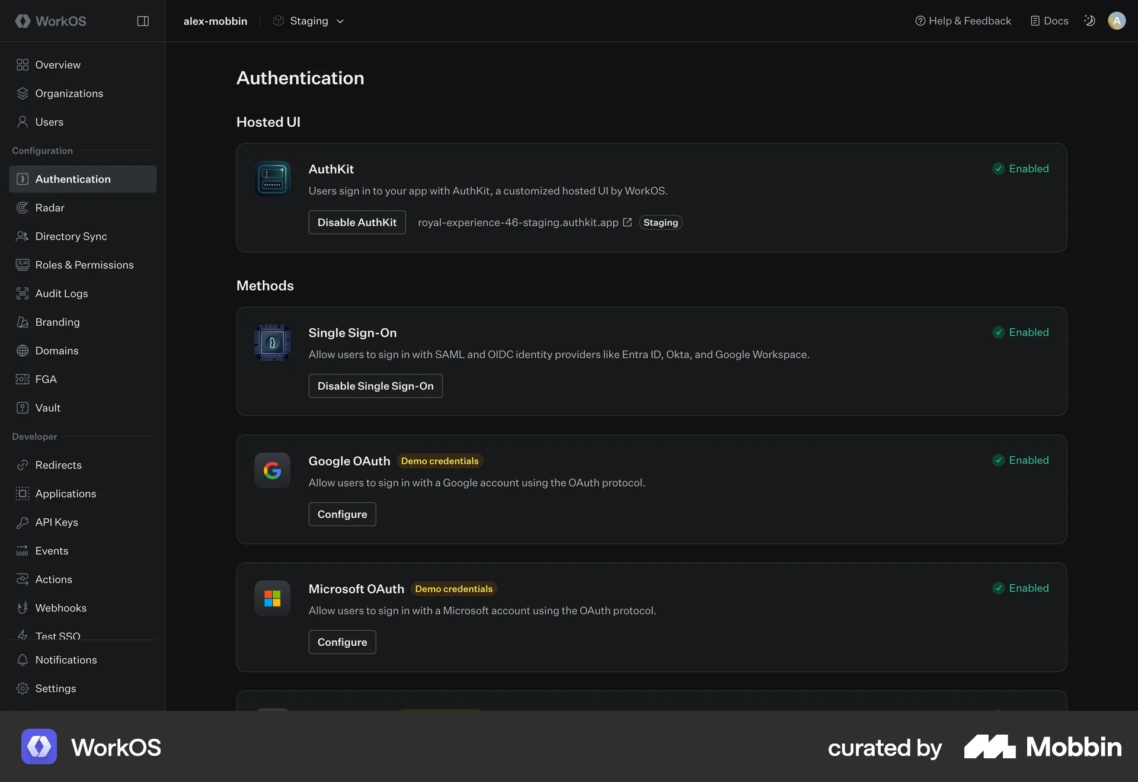Configure Google OAuth
This screenshot has width=1138, height=782.
342,514
